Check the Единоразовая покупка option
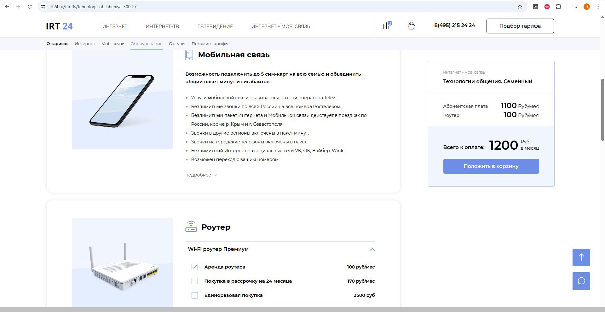 point(195,295)
